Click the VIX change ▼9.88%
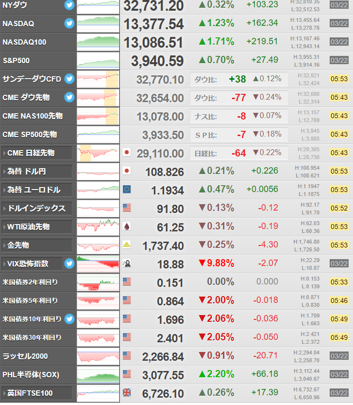353x405 pixels. (x=217, y=263)
